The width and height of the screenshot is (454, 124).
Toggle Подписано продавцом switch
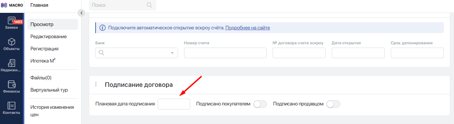[x=333, y=104]
